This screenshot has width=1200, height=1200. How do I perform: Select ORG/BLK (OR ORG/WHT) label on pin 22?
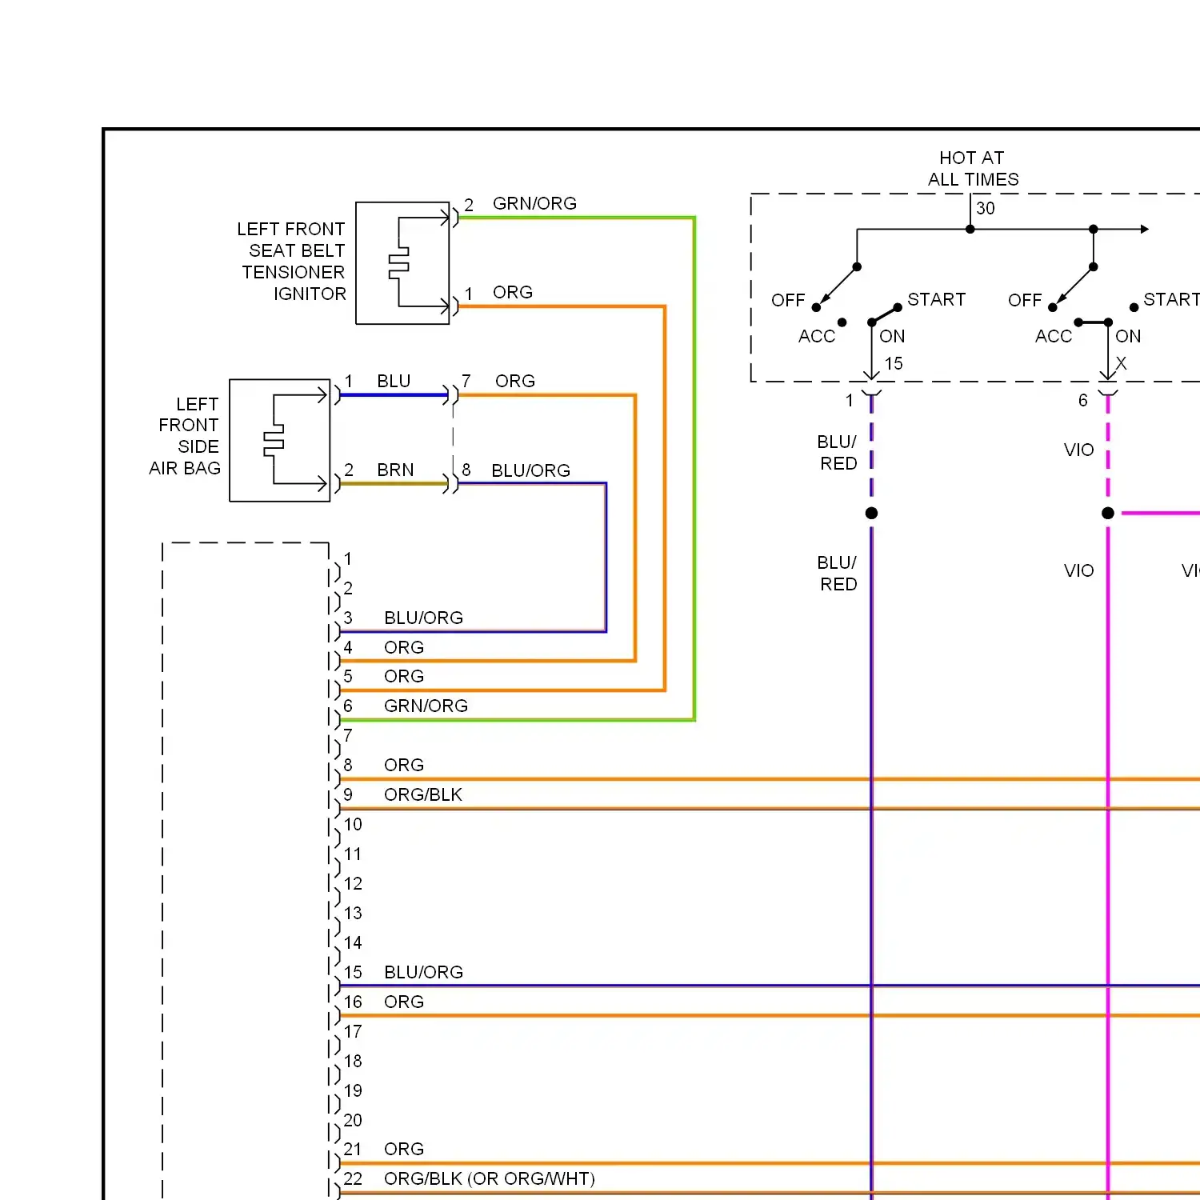[490, 1179]
